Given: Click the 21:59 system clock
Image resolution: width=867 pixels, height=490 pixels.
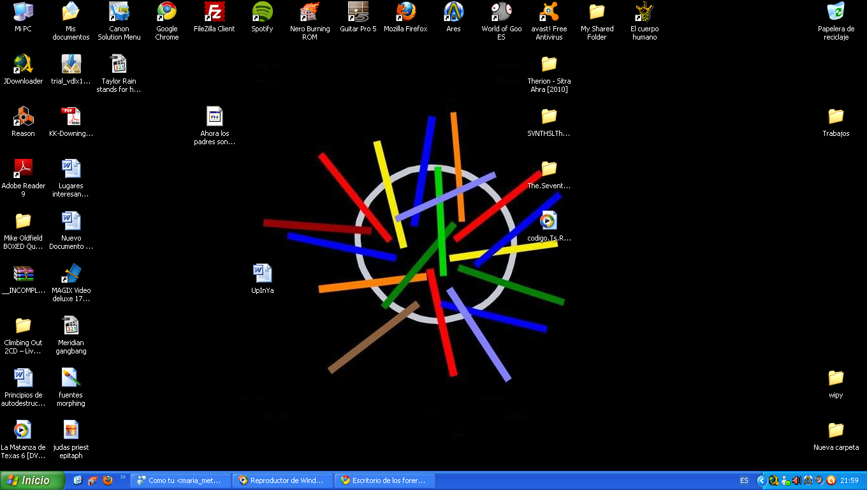Looking at the screenshot, I should click(x=849, y=480).
